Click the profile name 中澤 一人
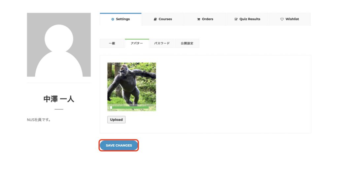 pyautogui.click(x=59, y=99)
